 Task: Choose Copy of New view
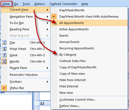coord(89,74)
